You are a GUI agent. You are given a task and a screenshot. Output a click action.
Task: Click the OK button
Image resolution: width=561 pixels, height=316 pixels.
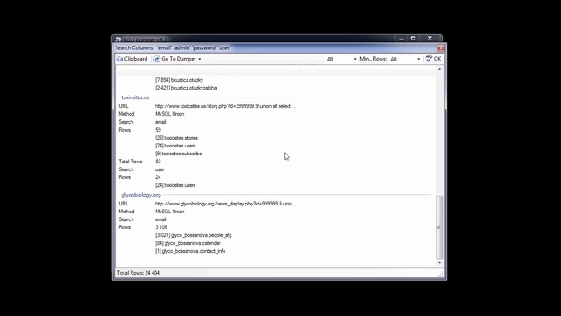(x=433, y=59)
